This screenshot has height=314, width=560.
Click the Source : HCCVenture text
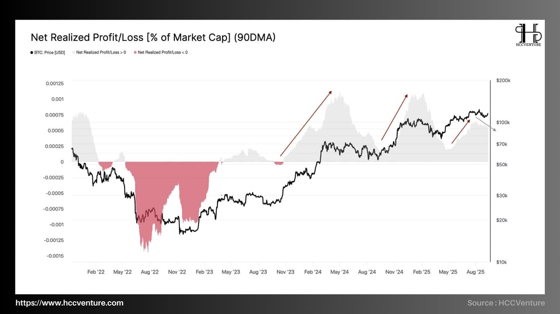(x=506, y=303)
